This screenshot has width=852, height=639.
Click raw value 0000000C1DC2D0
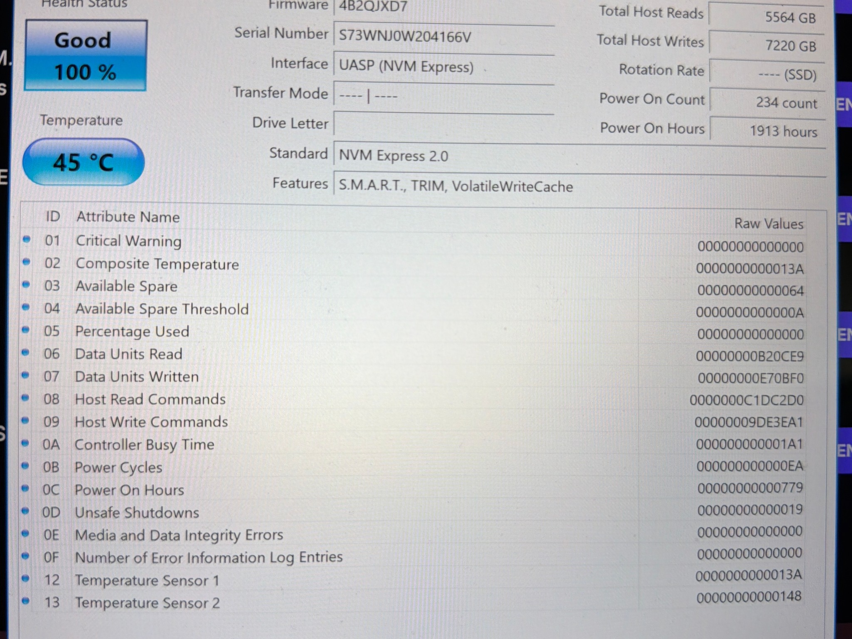746,400
